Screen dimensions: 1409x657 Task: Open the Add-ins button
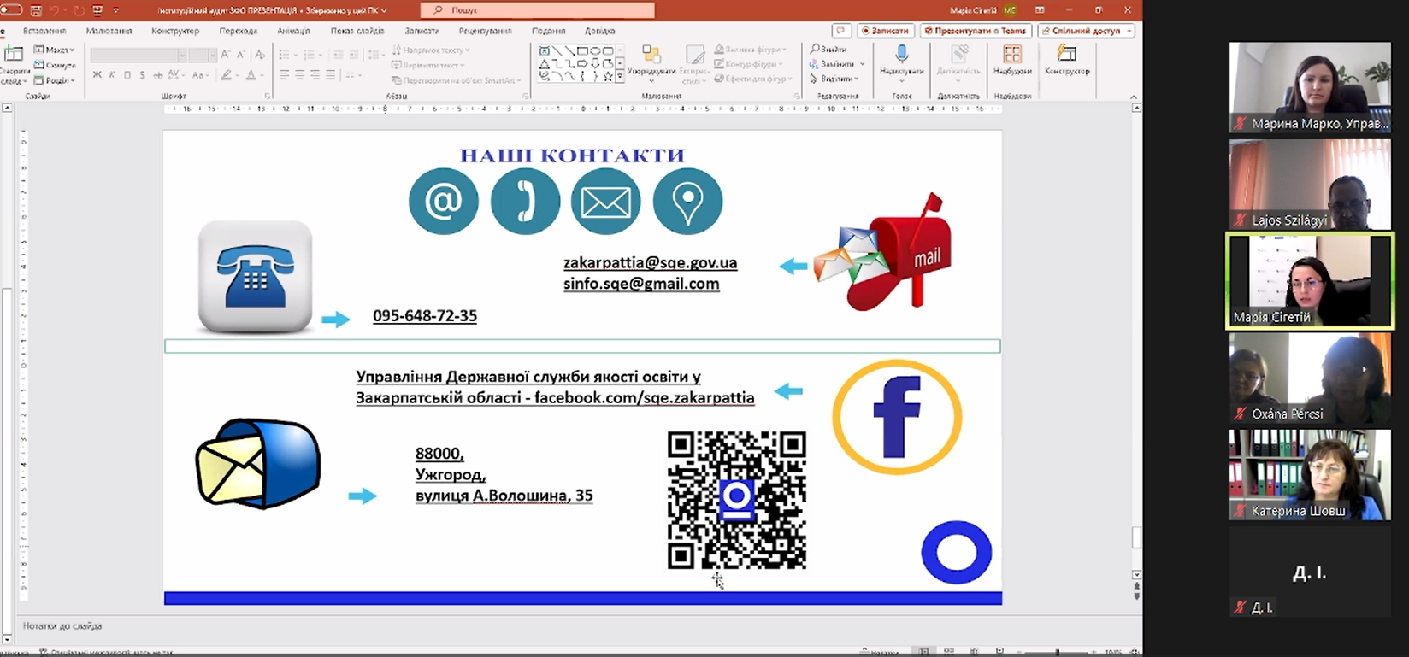[1012, 60]
